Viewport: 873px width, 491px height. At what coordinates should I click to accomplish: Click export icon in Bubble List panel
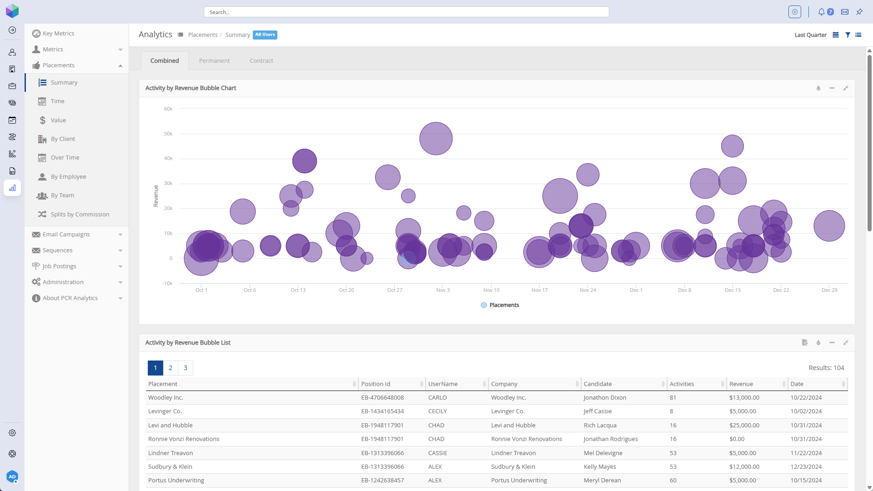coord(805,343)
